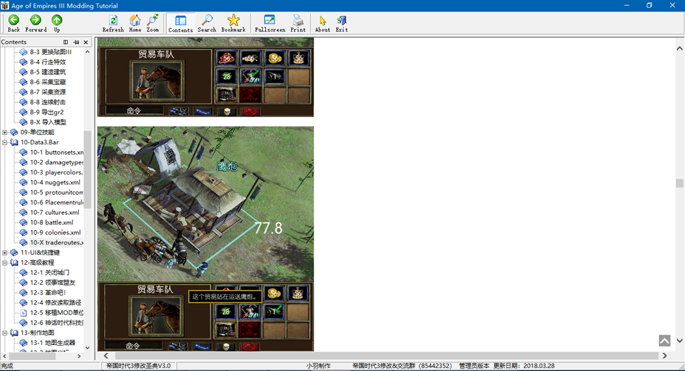Collapse the 12-高级教程 chapter
685x371 pixels.
click(5, 262)
